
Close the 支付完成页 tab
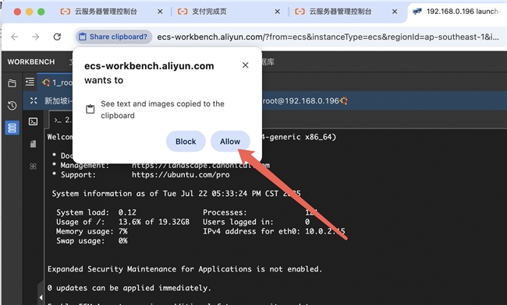coord(277,12)
